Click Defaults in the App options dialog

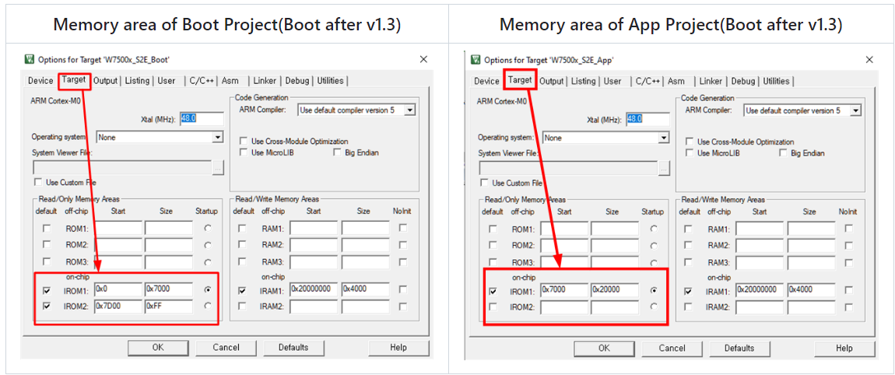coord(739,349)
